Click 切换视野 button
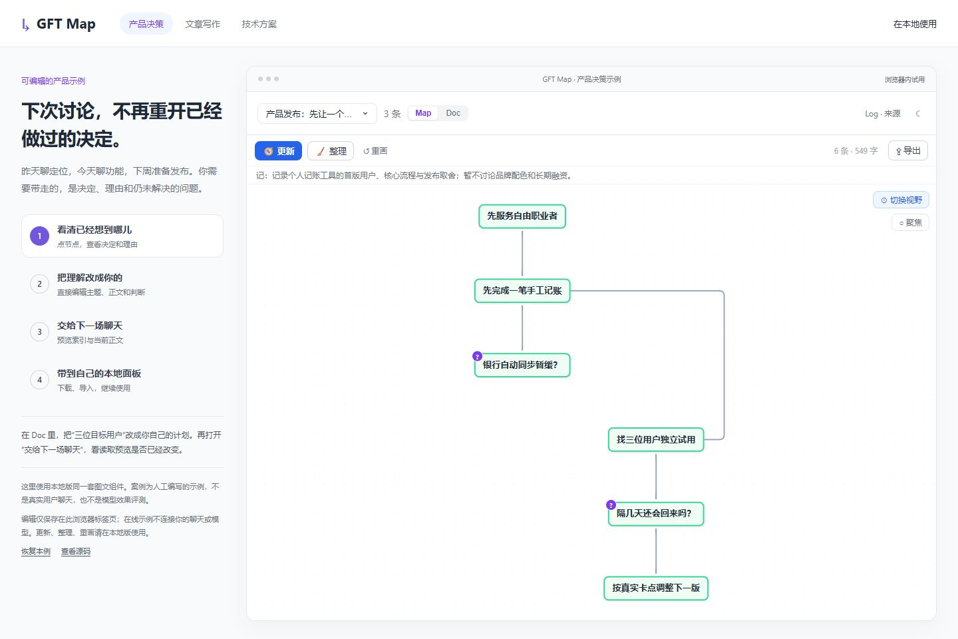Viewport: 958px width, 639px height. (901, 200)
